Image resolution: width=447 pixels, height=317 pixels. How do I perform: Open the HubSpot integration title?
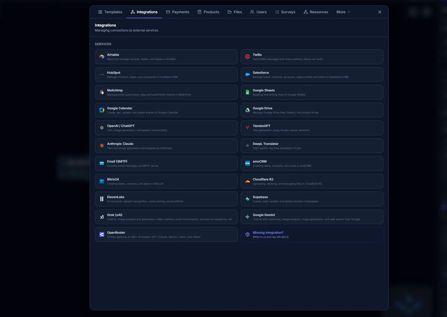114,73
